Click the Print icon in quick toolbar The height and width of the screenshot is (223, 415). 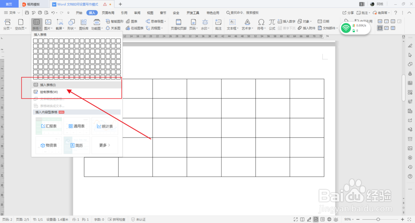(40, 13)
